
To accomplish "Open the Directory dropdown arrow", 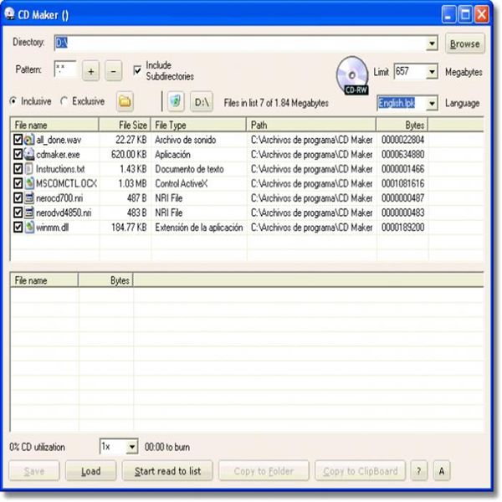I will point(432,43).
